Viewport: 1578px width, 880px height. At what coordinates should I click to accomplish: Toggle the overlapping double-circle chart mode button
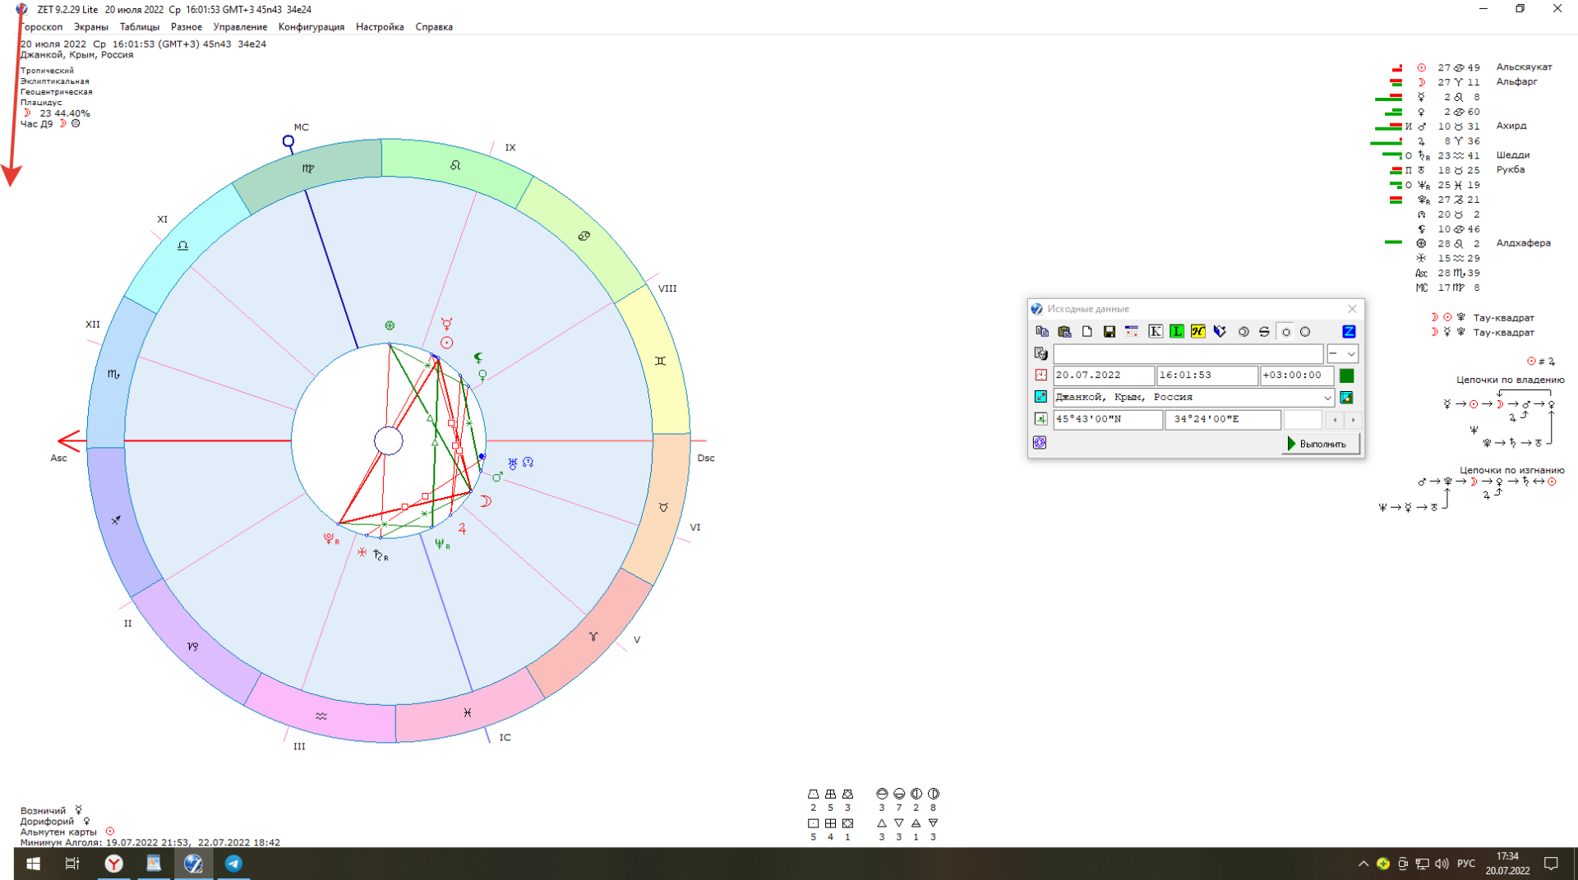click(1243, 332)
